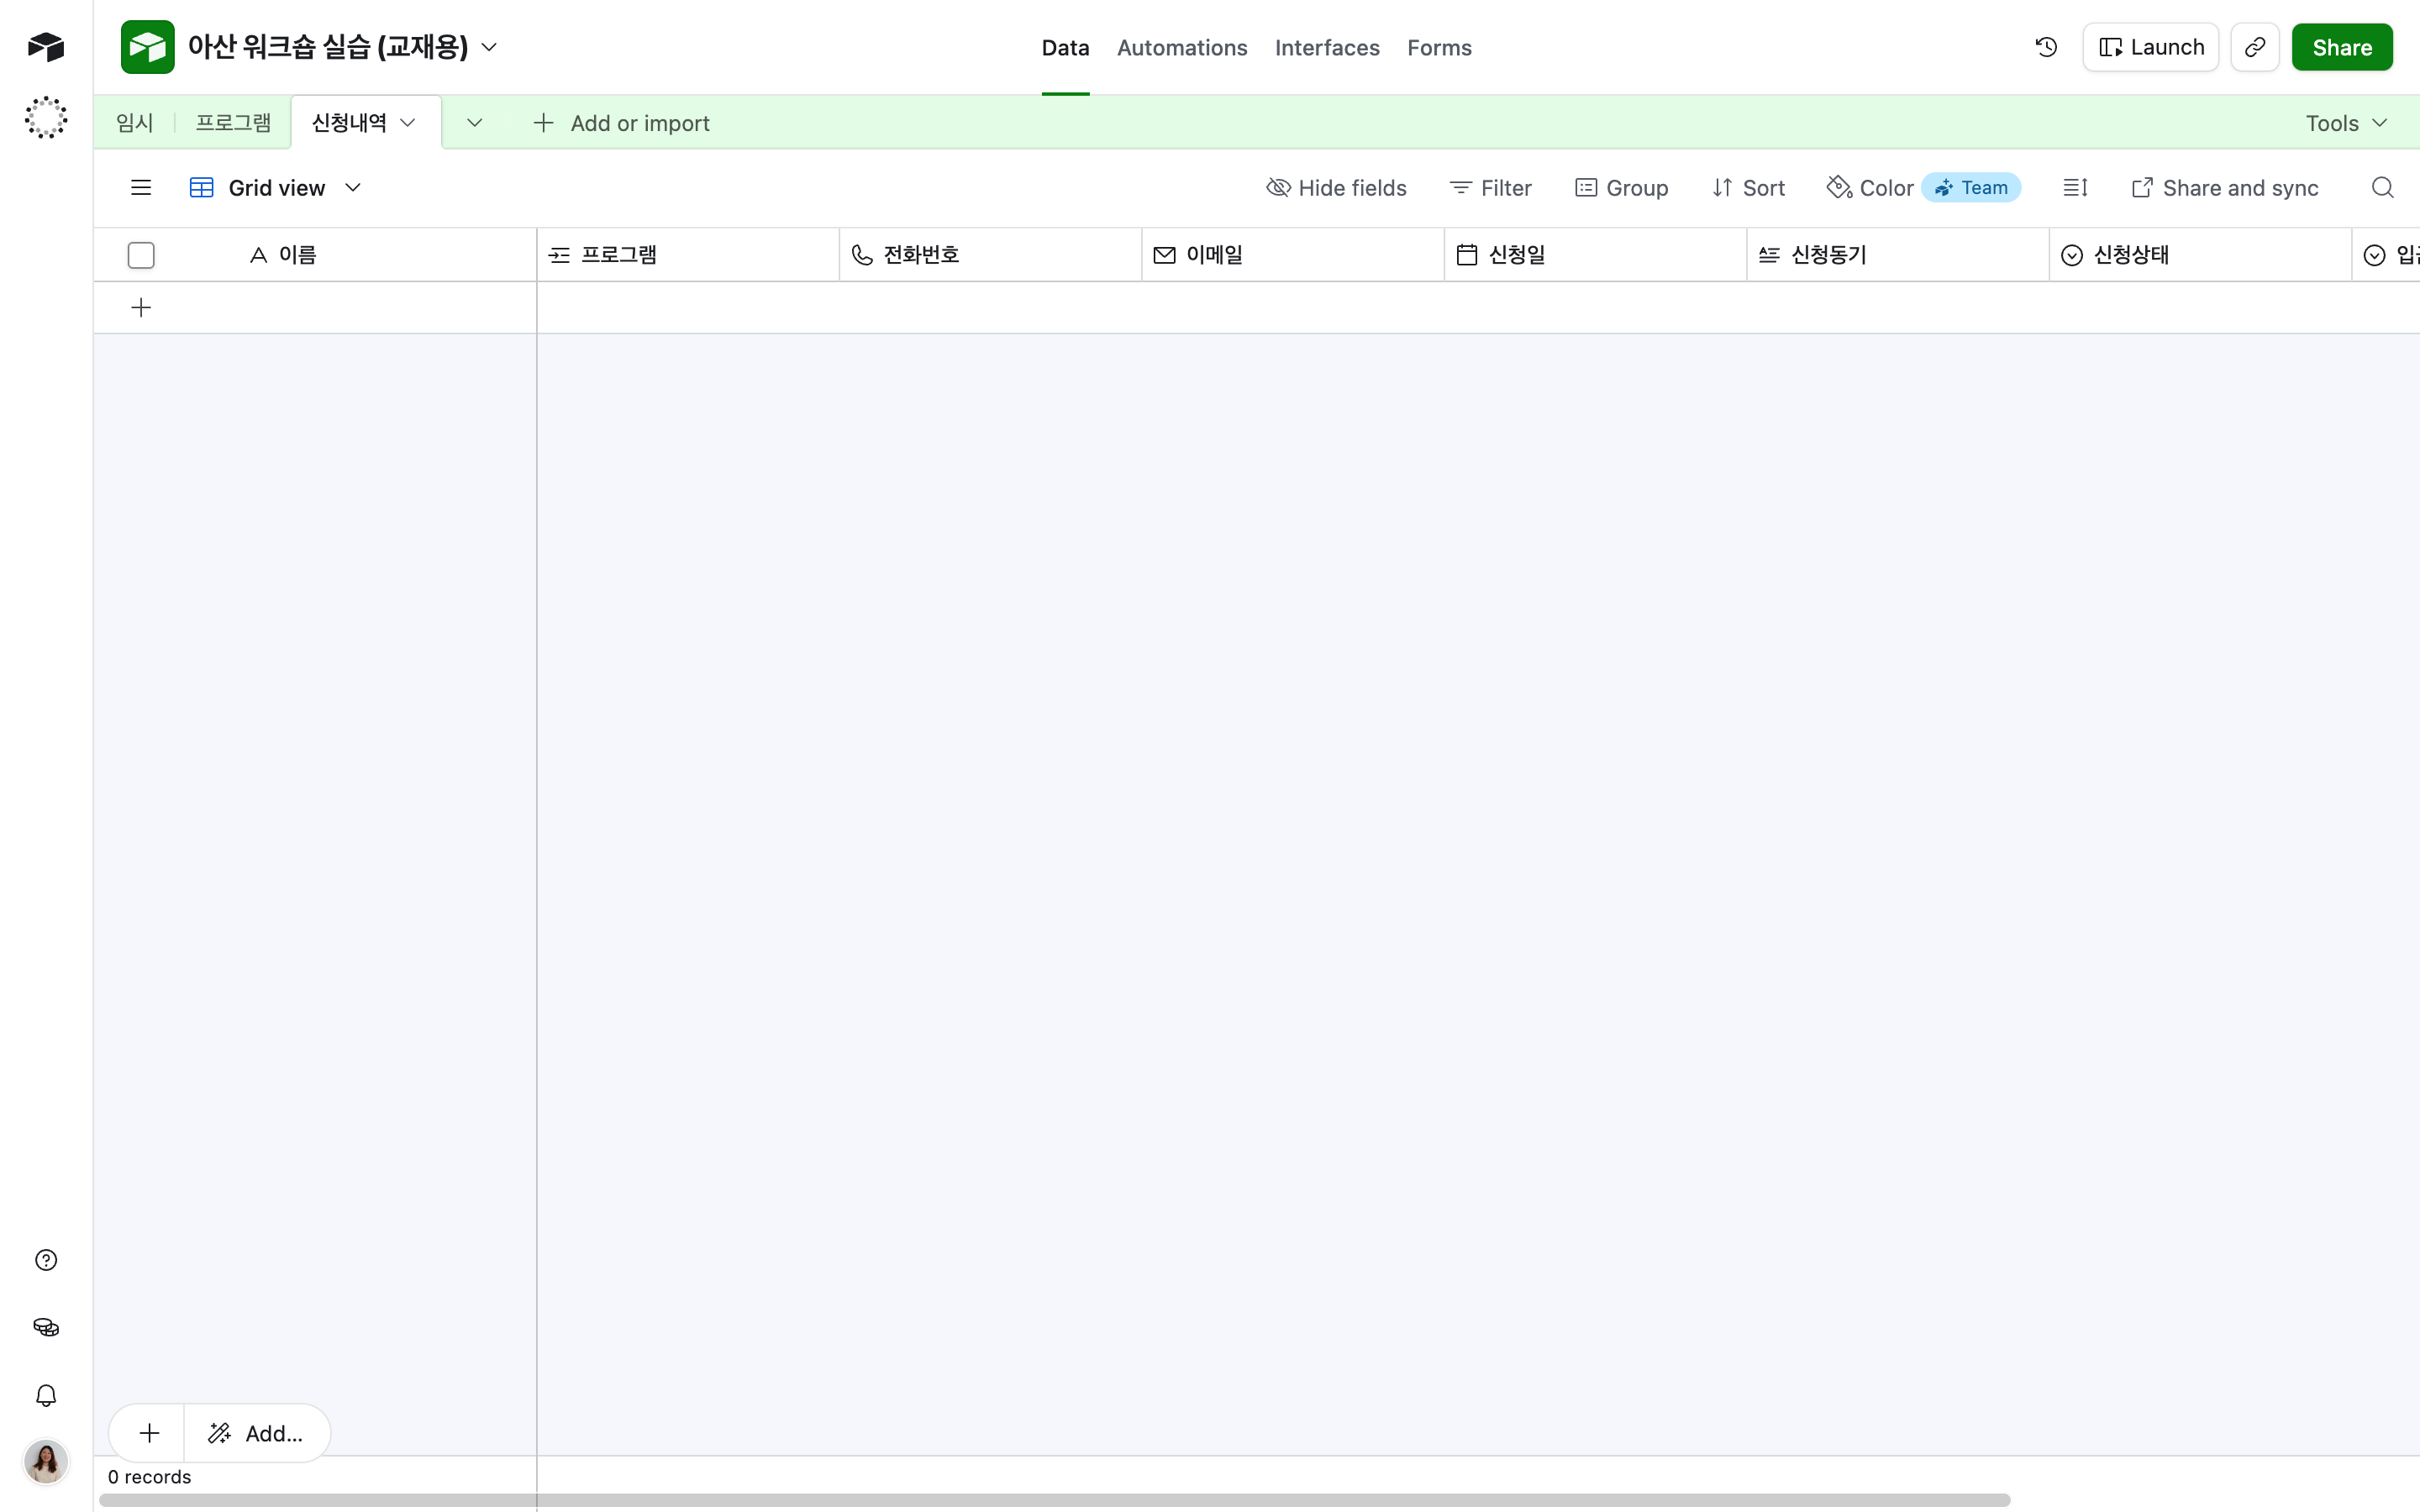Image resolution: width=2420 pixels, height=1512 pixels.
Task: Expand the Grid view dropdown chevron
Action: pos(353,188)
